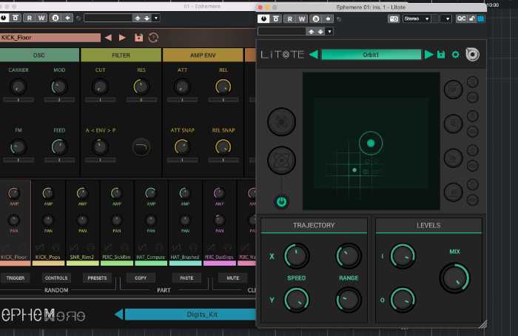Viewport: 518px width, 336px height.
Task: Open dropdown right of Stereo selector
Action: (447, 19)
